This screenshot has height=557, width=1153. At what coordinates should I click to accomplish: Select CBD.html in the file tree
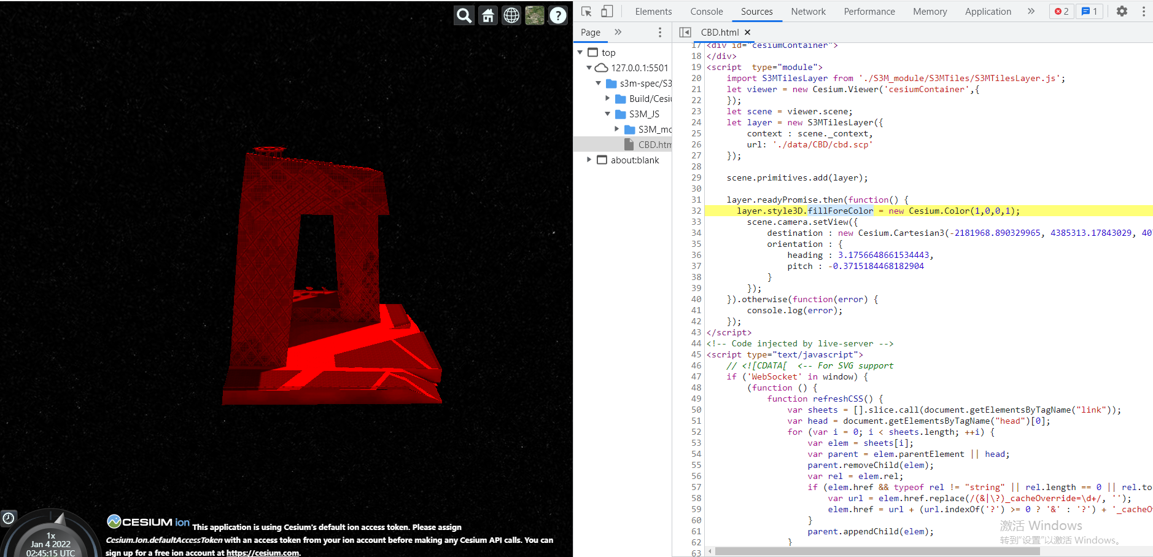point(654,144)
